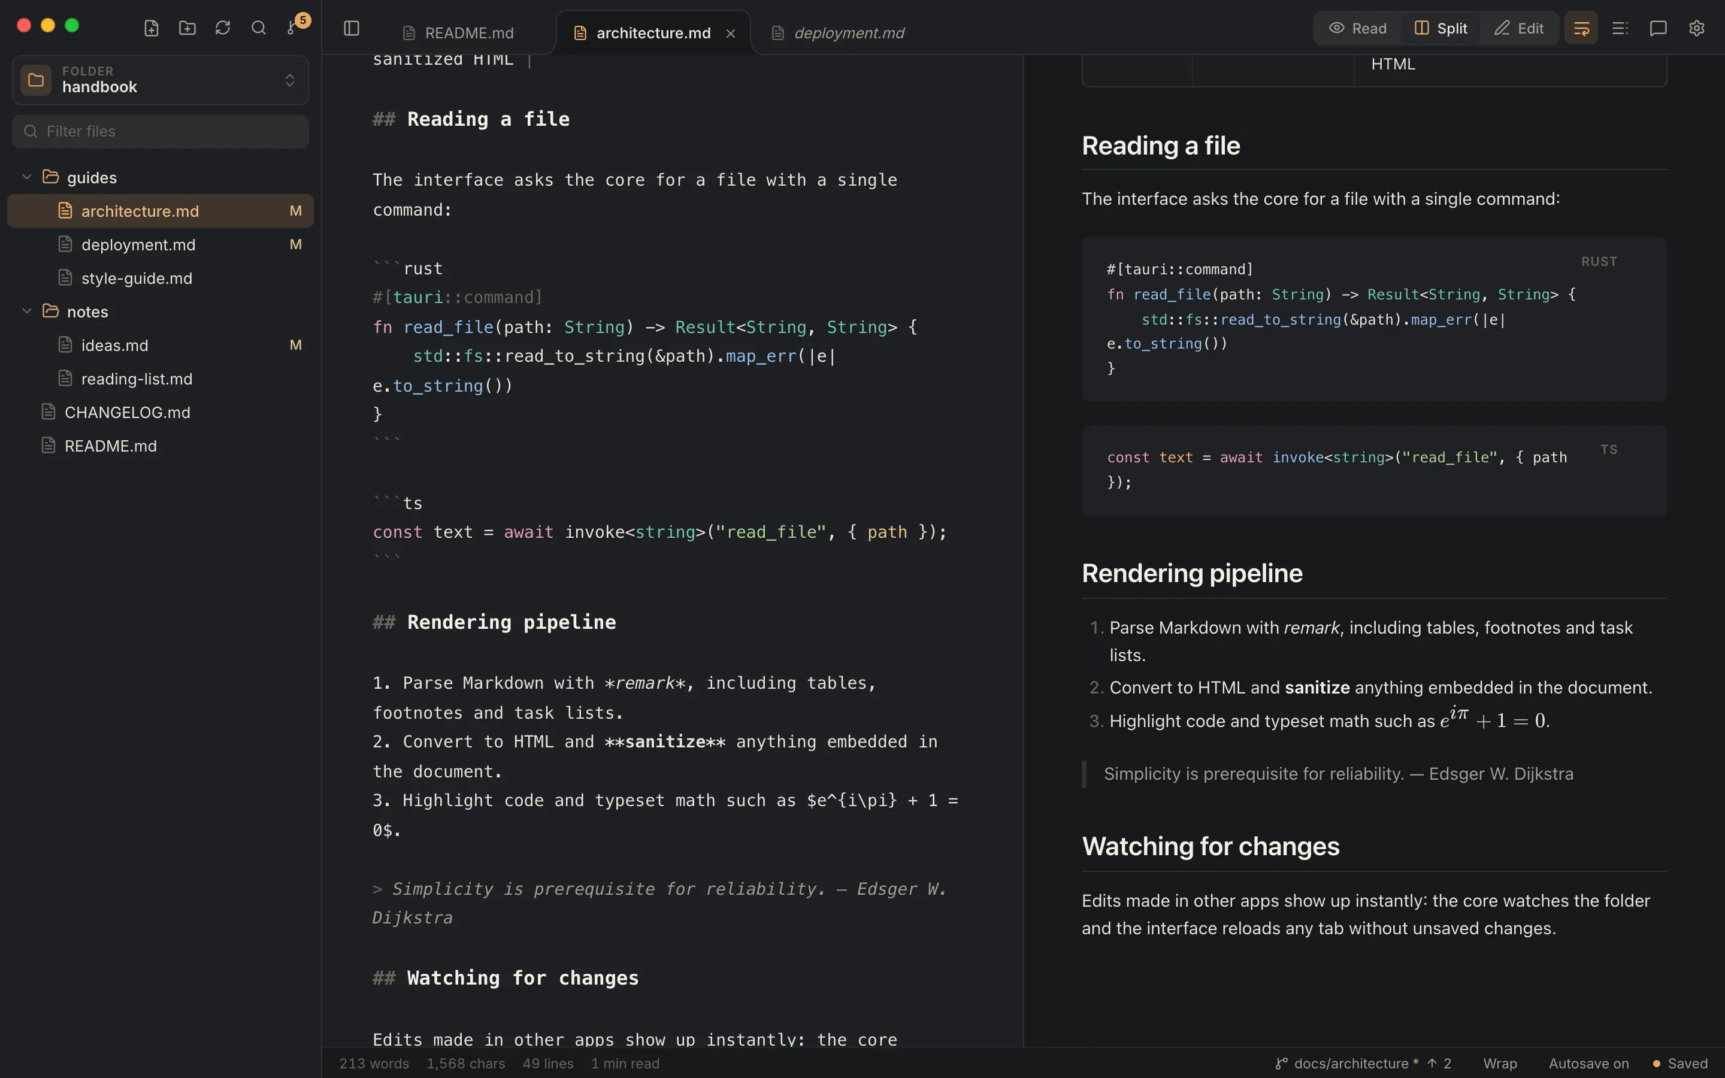Open CHANGELOG.md in the file tree
Viewport: 1725px width, 1078px height.
tap(161, 412)
